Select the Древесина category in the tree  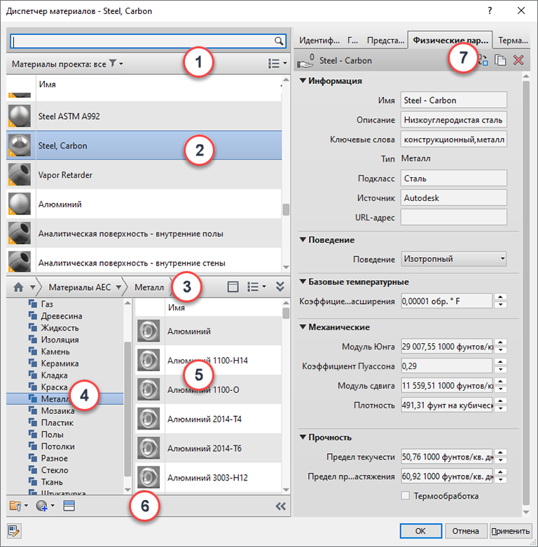62,316
